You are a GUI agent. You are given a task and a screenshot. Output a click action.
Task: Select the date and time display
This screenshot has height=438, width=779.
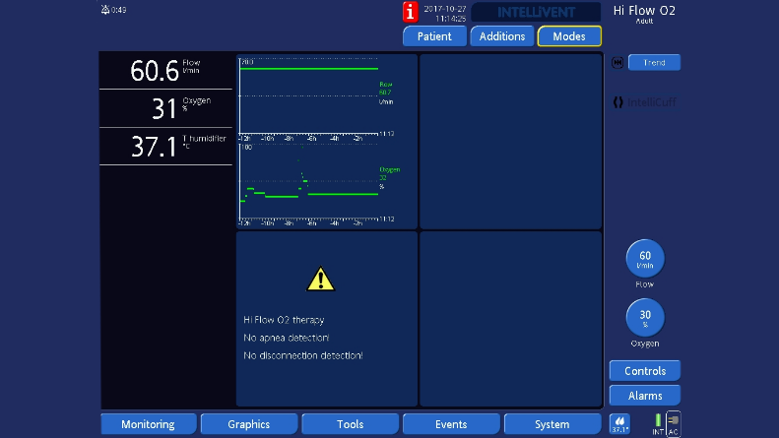[x=445, y=13]
